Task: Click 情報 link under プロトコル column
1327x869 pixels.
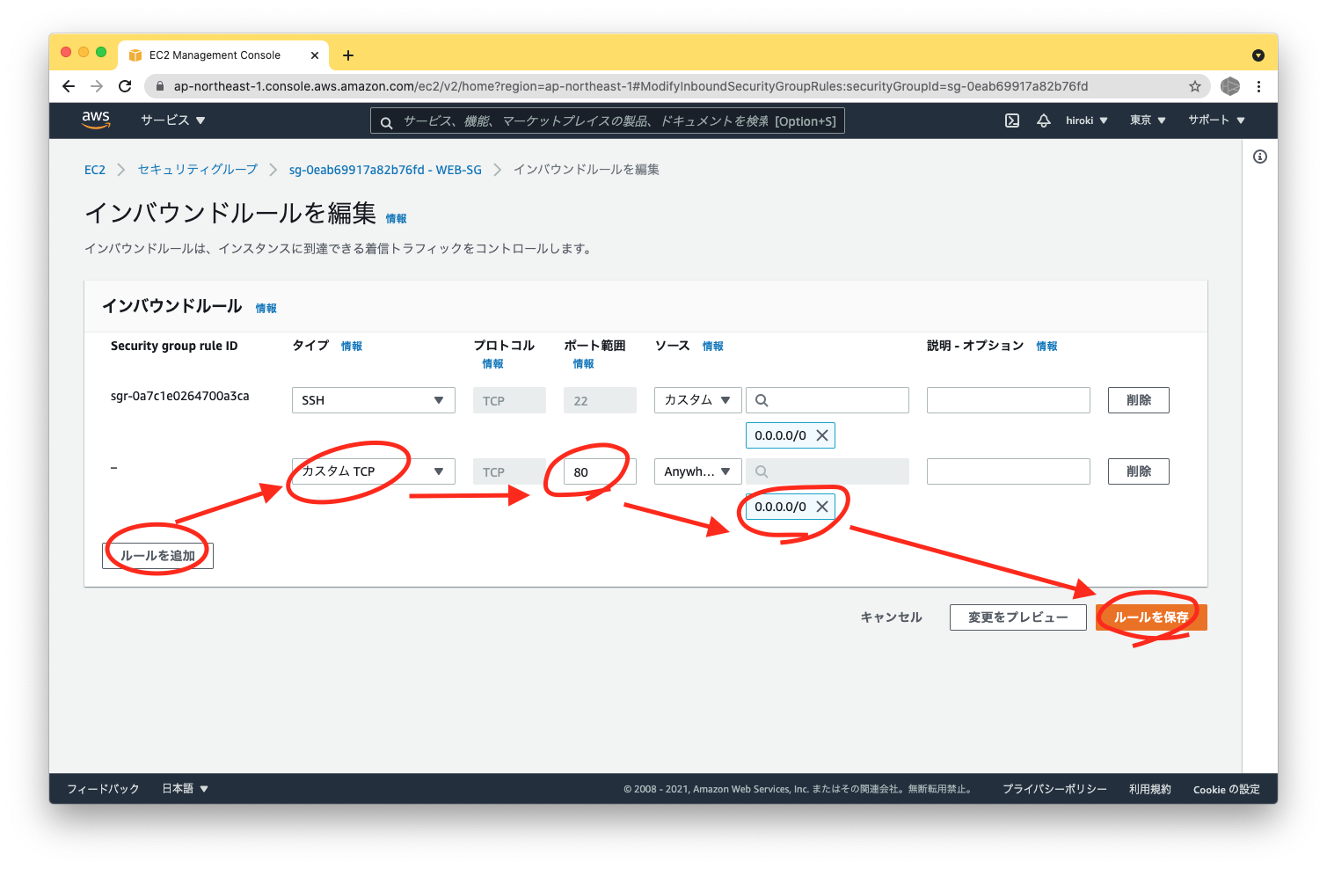Action: click(492, 364)
